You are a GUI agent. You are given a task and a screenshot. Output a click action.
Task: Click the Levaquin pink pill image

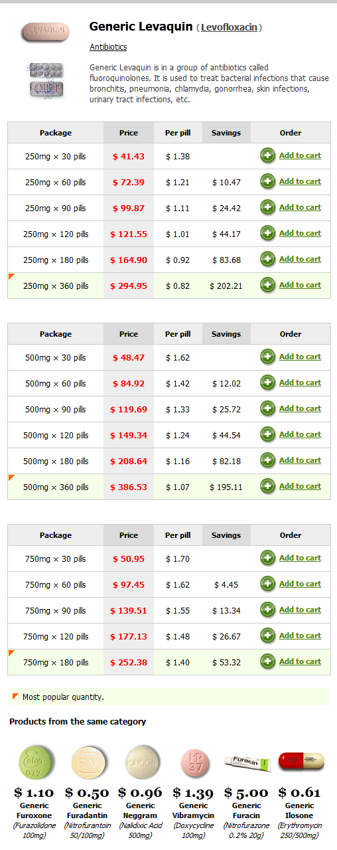pyautogui.click(x=45, y=32)
